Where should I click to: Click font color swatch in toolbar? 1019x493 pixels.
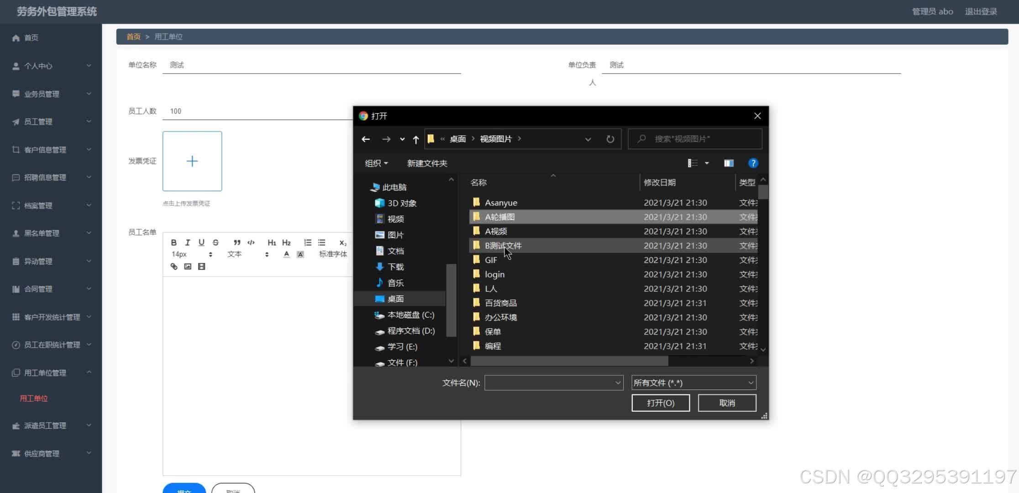pos(286,254)
